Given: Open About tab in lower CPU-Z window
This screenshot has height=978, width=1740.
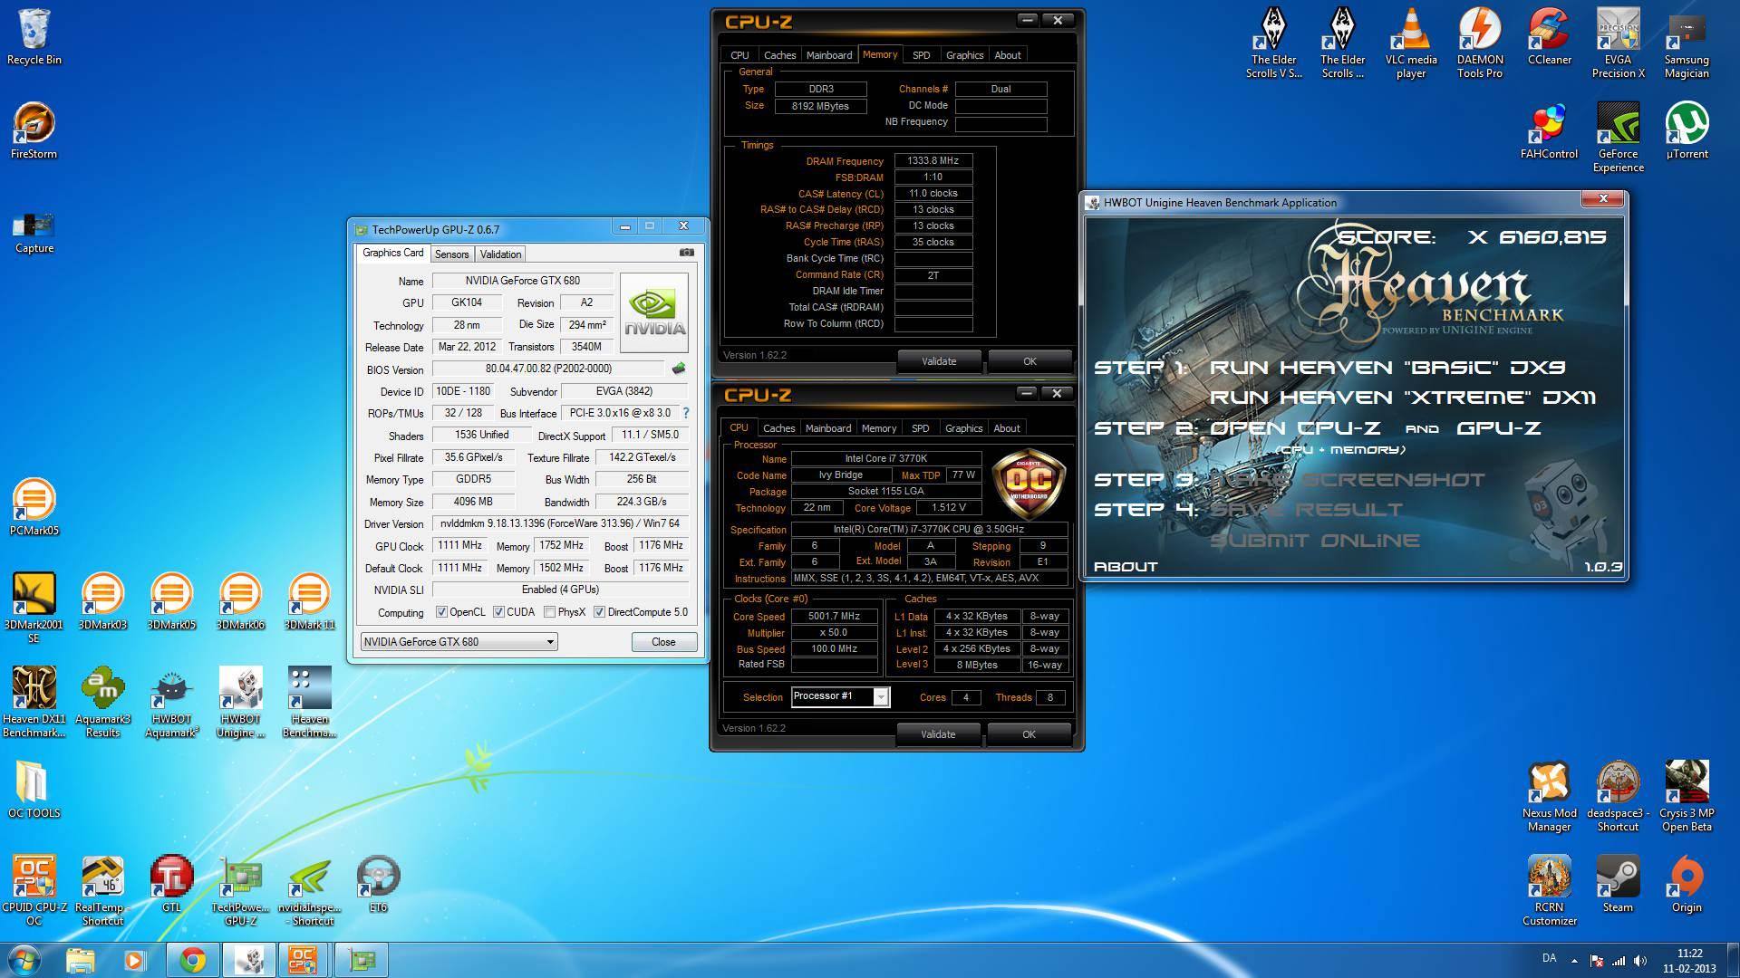Looking at the screenshot, I should pos(1006,428).
